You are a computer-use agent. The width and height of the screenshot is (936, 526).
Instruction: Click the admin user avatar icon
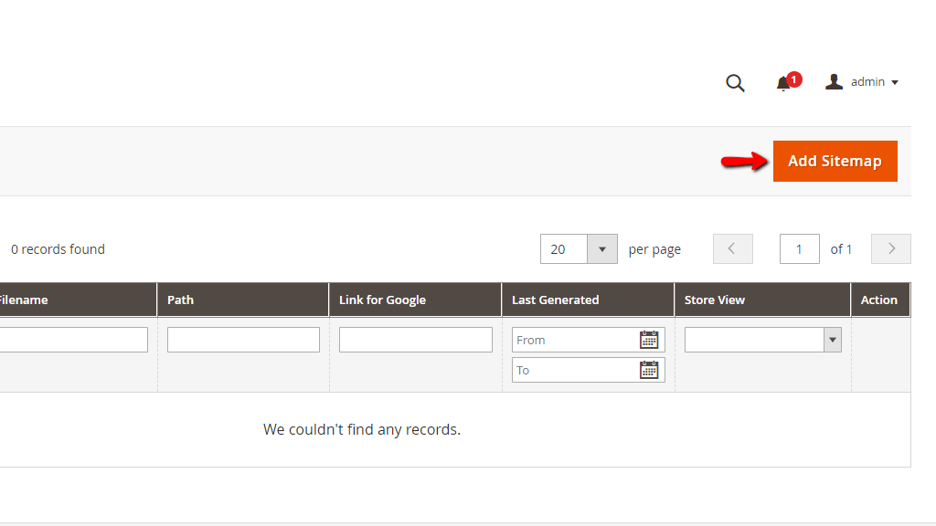coord(834,81)
